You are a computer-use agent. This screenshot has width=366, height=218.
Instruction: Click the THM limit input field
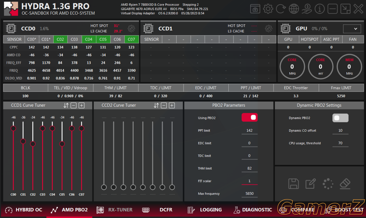coord(249,168)
